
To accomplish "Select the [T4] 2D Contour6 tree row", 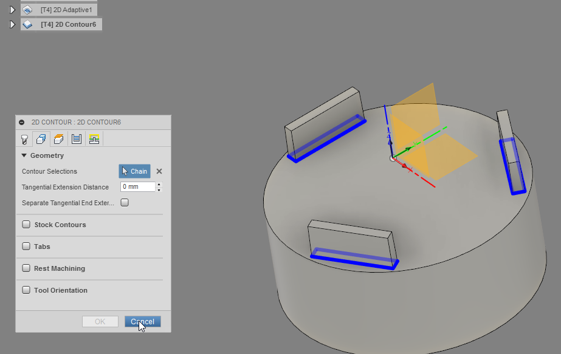I will [x=61, y=24].
